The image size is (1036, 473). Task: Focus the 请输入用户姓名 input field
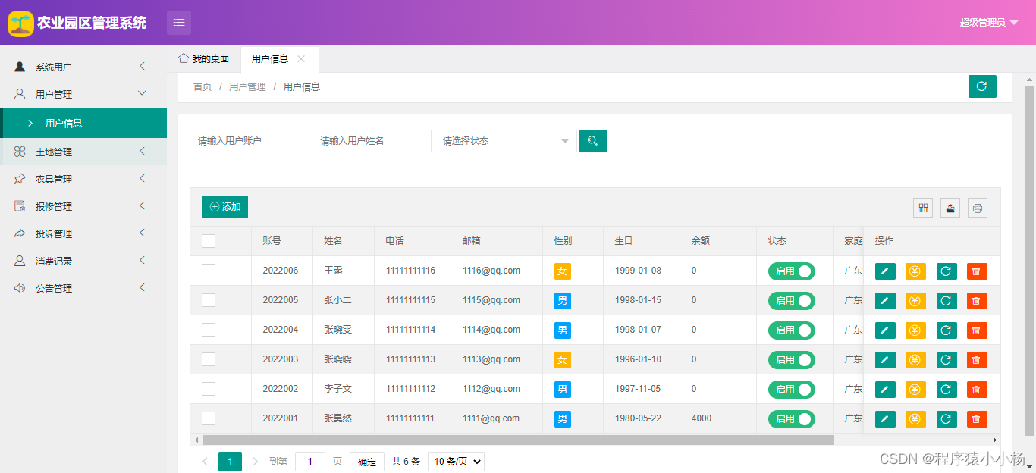tap(372, 141)
